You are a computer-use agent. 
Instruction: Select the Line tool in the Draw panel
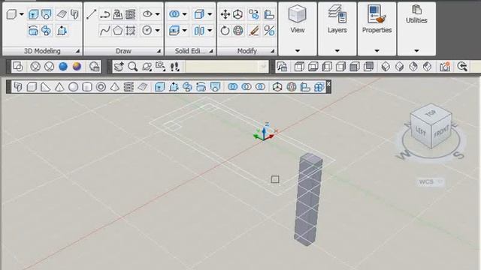pyautogui.click(x=92, y=14)
